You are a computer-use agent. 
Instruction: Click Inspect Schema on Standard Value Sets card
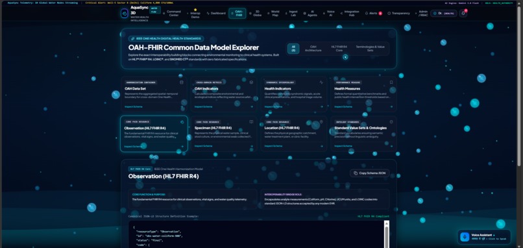pyautogui.click(x=343, y=146)
